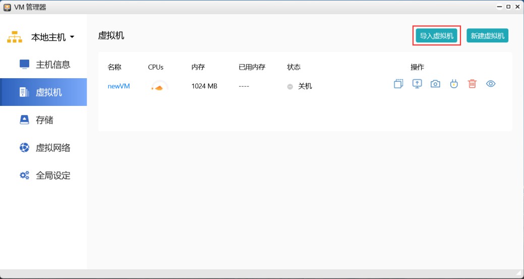The width and height of the screenshot is (524, 279).
Task: Click the clone VM icon for newVM
Action: [398, 84]
